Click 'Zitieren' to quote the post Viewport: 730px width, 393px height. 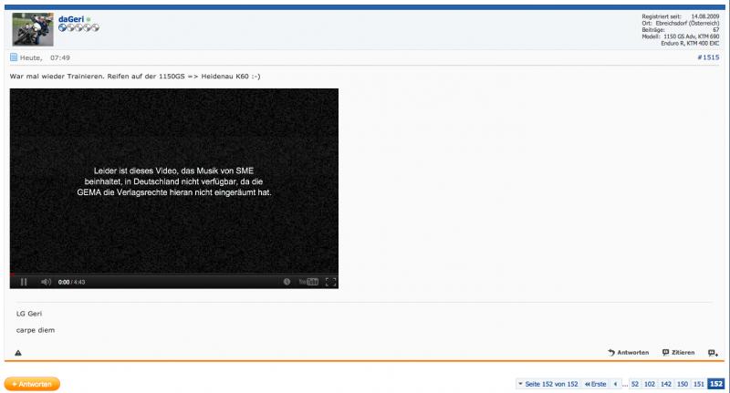pyautogui.click(x=678, y=353)
